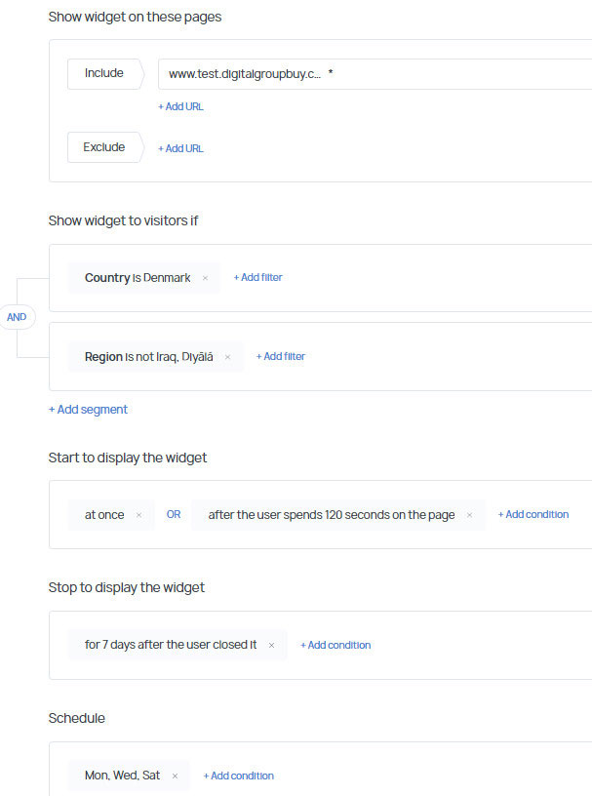The height and width of the screenshot is (796, 592).
Task: Toggle the OR operator between start conditions
Action: click(173, 515)
